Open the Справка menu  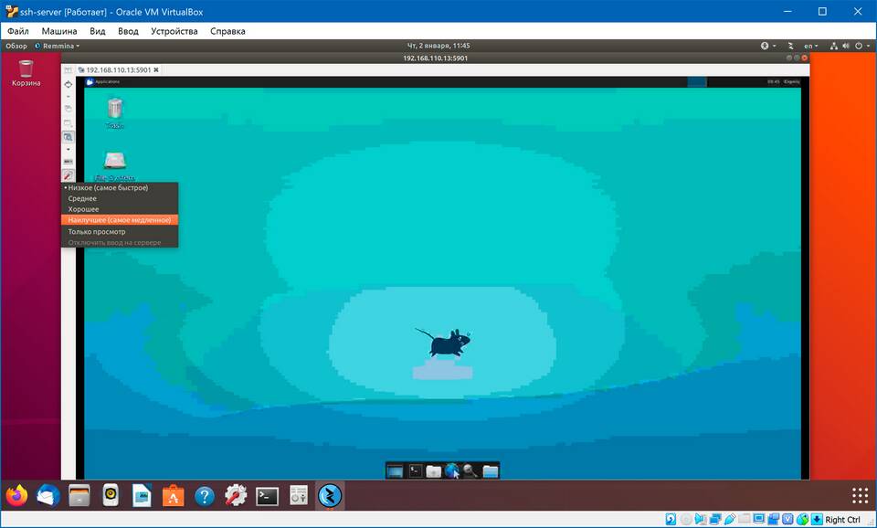[227, 31]
